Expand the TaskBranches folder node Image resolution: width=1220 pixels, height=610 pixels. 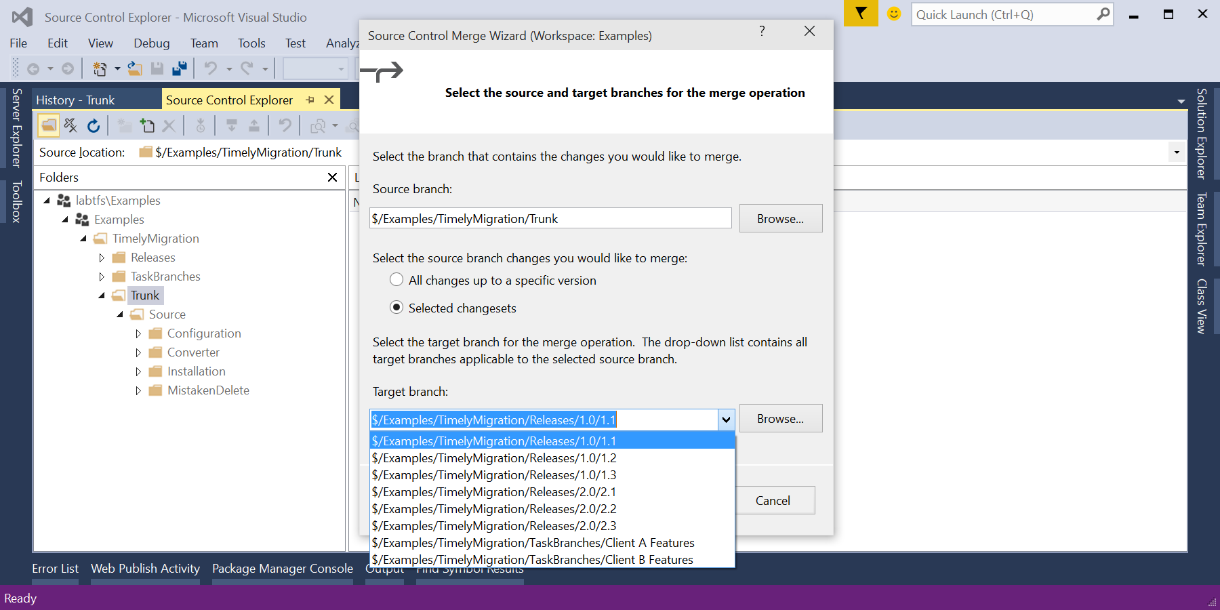(x=102, y=277)
